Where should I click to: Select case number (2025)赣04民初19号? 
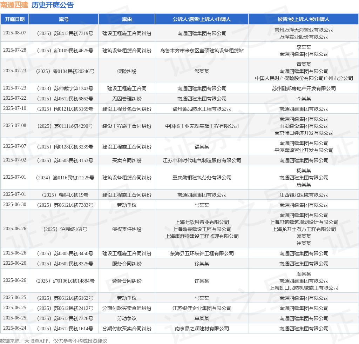65,195
